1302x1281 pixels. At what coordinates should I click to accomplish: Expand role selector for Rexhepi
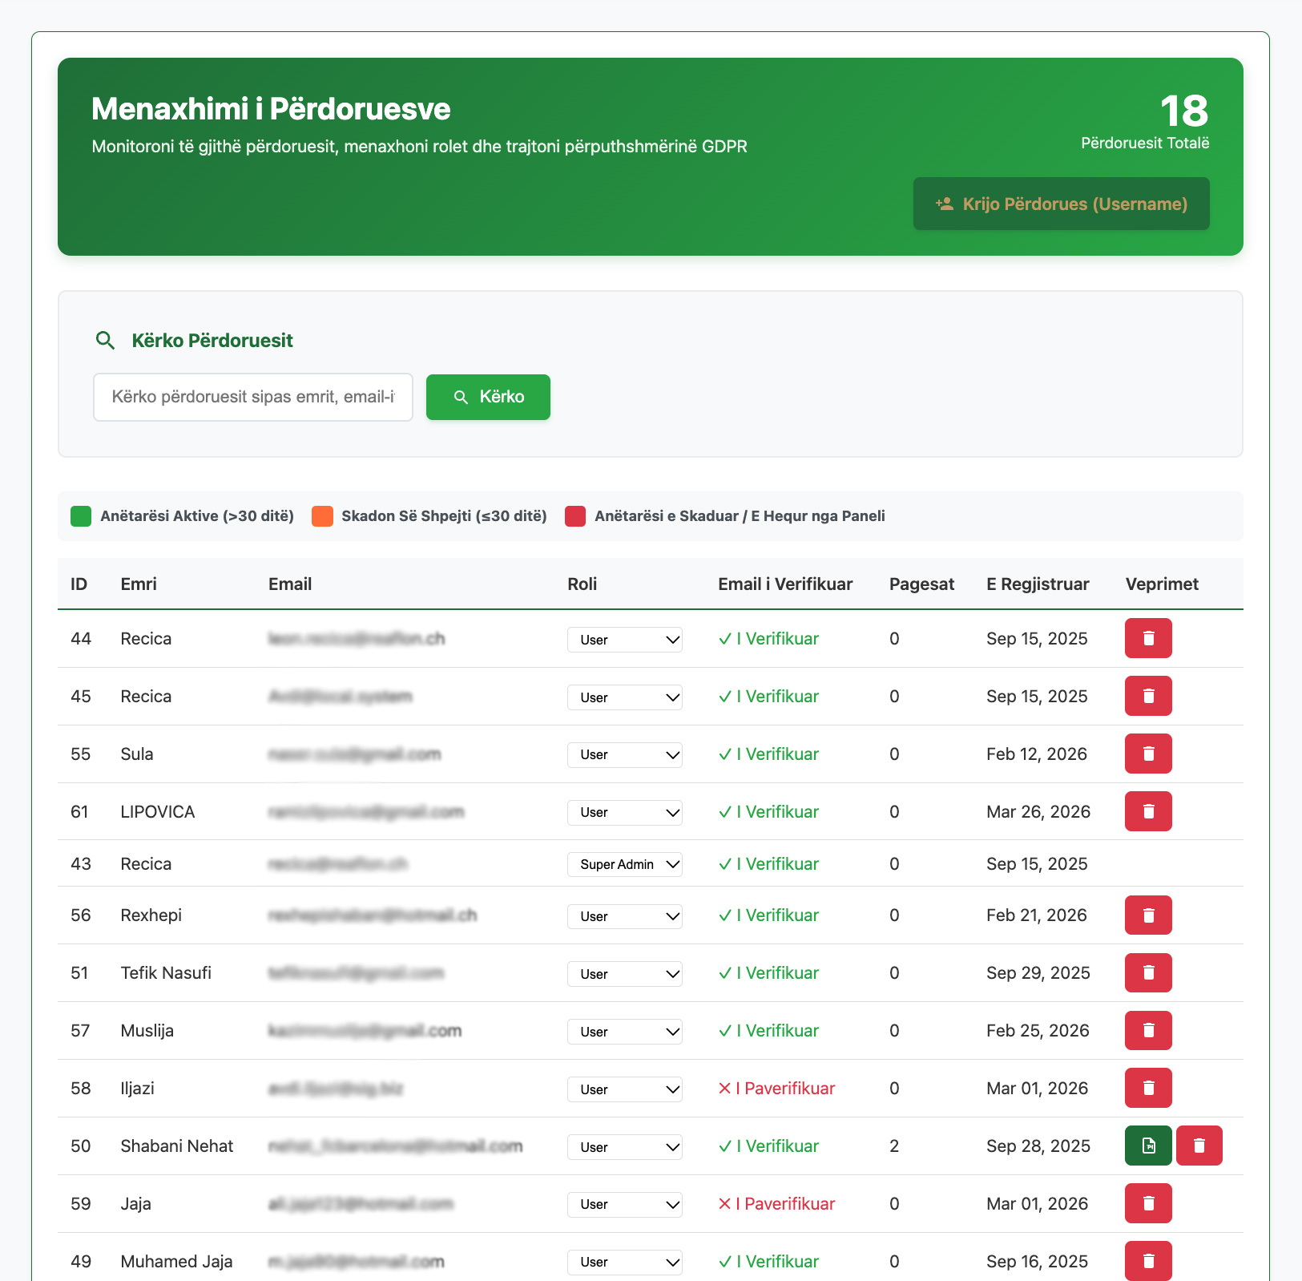[625, 916]
